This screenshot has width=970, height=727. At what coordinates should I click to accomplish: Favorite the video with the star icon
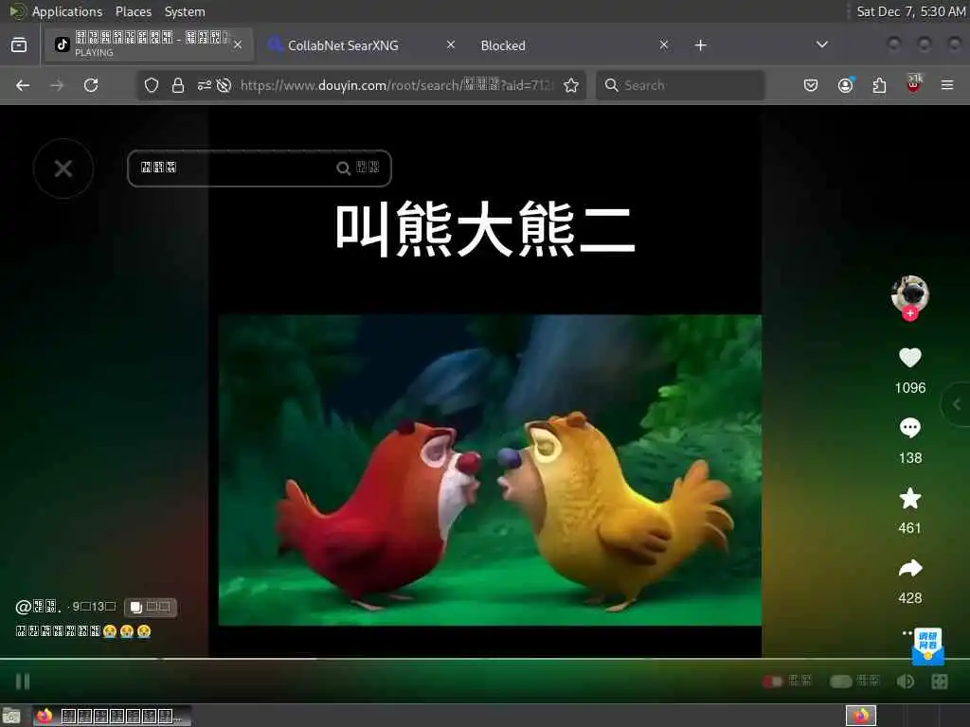coord(909,498)
